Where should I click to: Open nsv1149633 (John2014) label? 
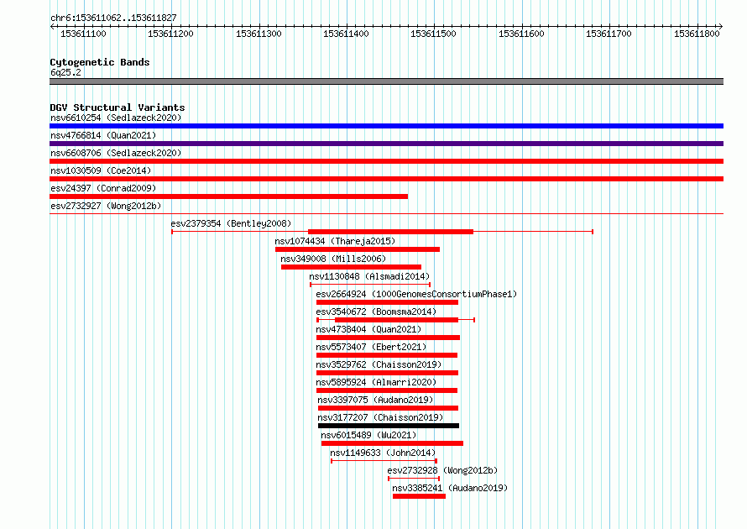[383, 453]
